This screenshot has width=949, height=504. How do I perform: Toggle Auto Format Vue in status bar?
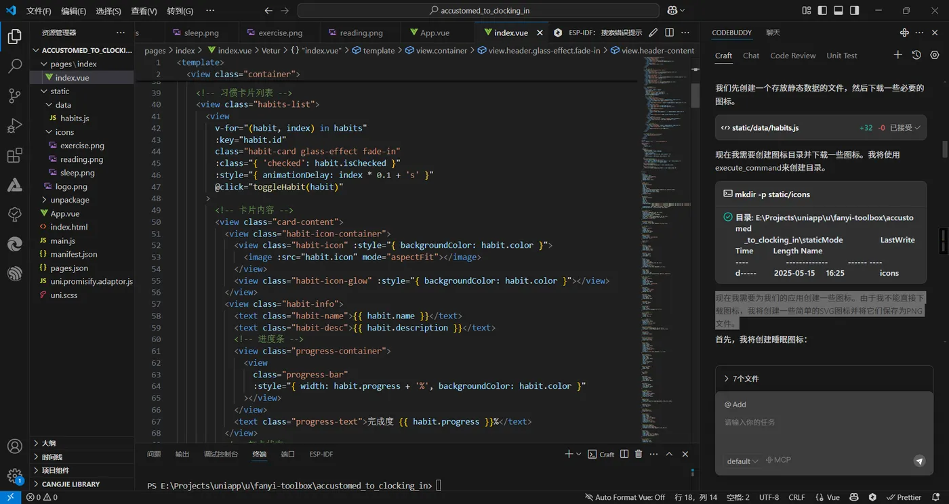(624, 497)
